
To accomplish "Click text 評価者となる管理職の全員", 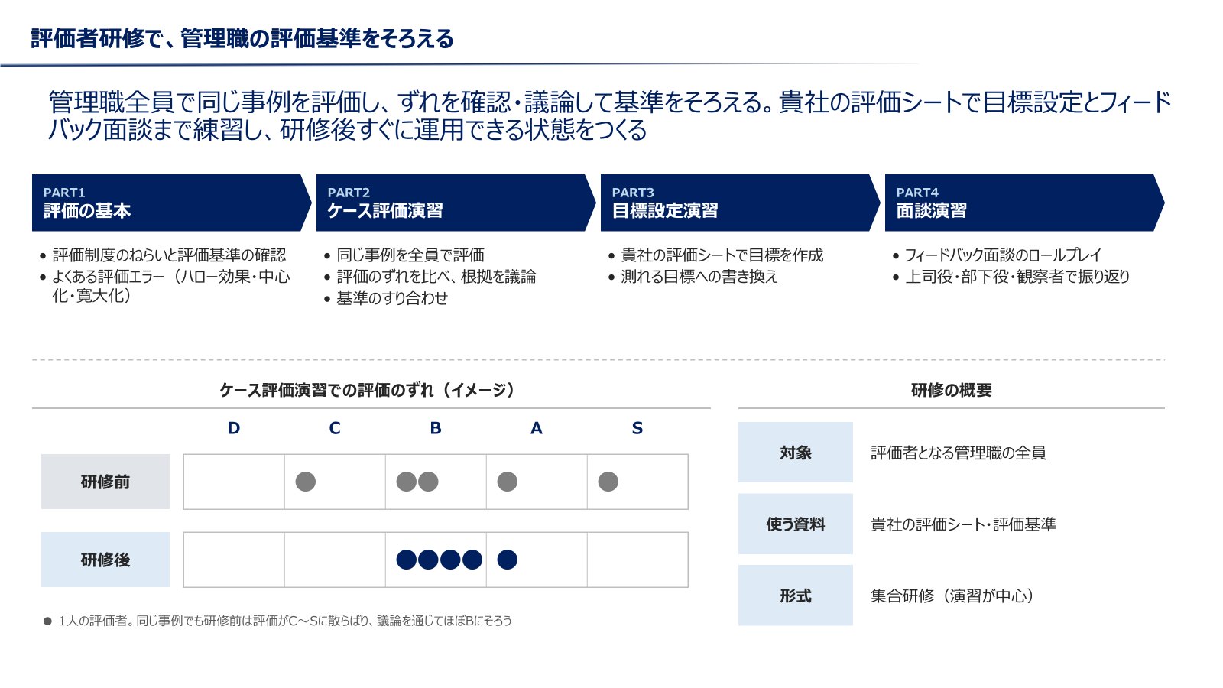I will click(959, 453).
